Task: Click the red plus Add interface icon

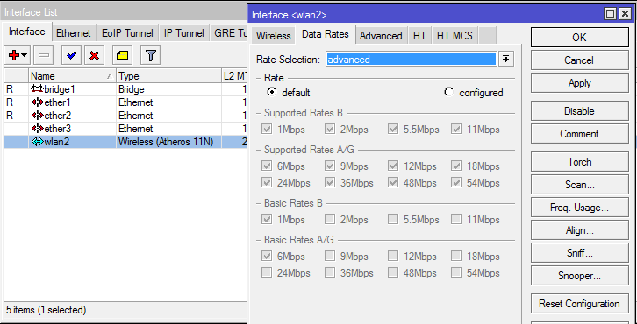Action: 14,55
